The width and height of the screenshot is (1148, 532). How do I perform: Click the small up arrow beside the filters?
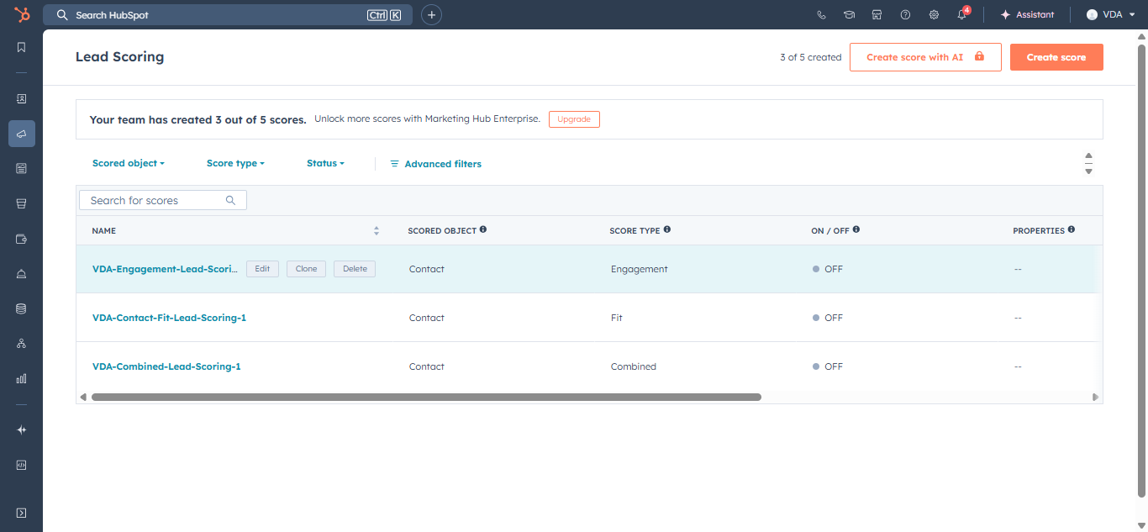(x=1088, y=155)
